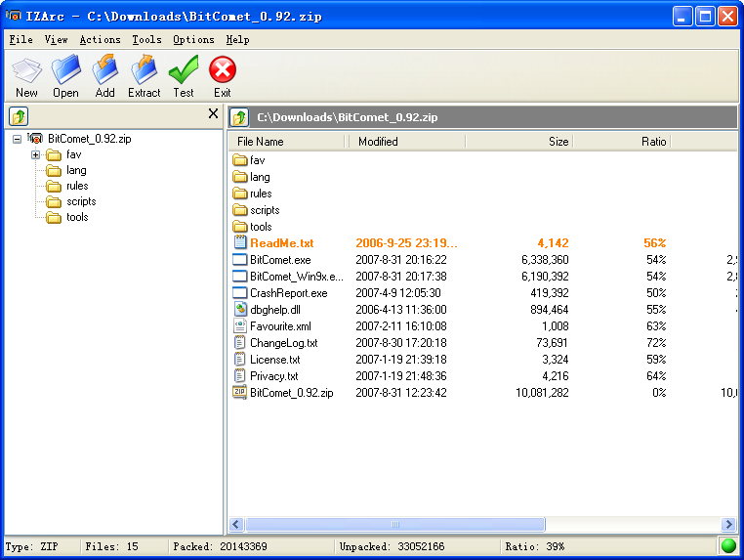Click the scroll left arrow
This screenshot has width=744, height=560.
click(x=236, y=524)
